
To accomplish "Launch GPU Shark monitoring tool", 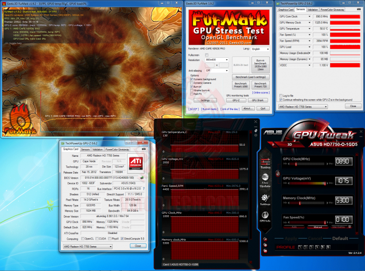I will (x=258, y=100).
